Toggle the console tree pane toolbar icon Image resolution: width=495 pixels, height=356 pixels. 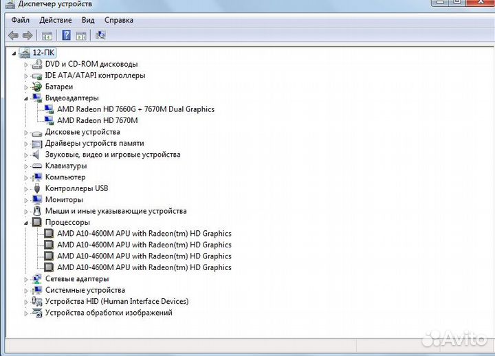(x=47, y=36)
